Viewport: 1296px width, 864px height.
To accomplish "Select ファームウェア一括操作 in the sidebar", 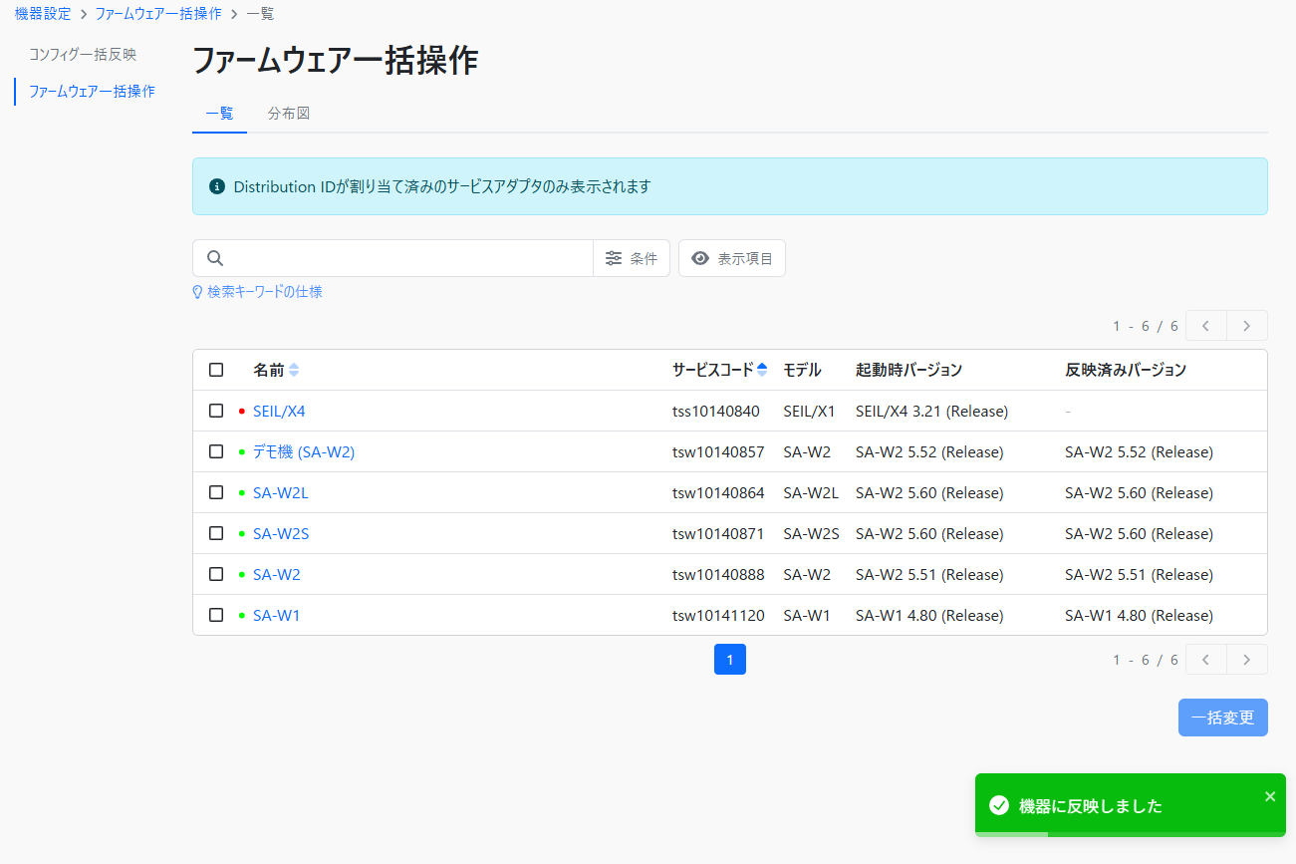I will coord(92,92).
